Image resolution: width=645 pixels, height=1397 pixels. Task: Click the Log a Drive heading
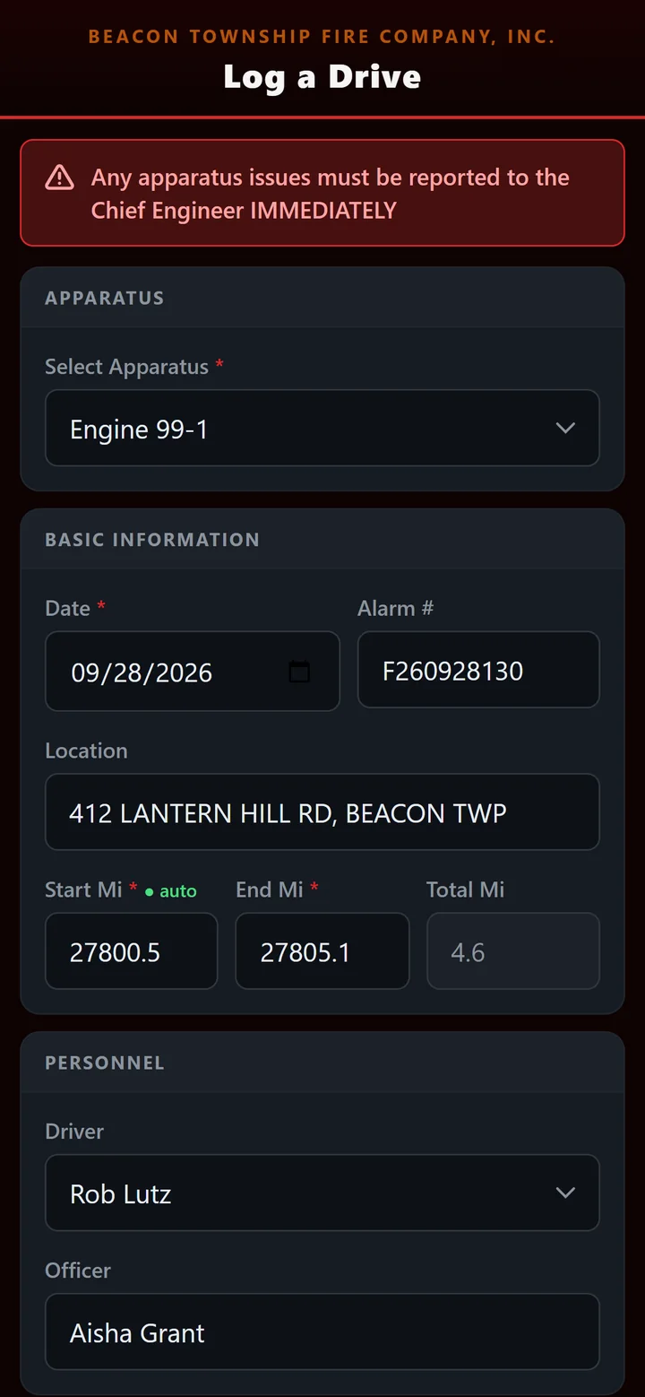click(x=322, y=77)
